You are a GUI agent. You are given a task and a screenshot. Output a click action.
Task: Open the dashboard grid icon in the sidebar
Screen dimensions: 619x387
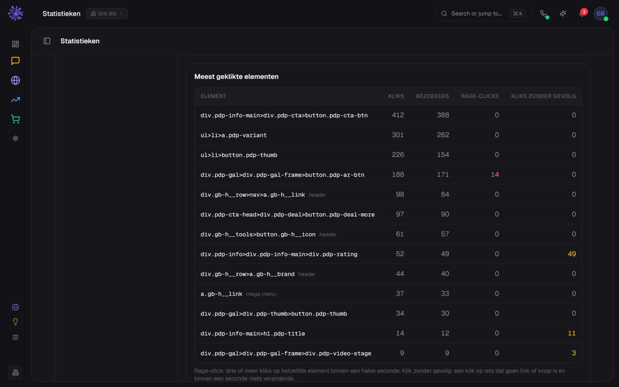tap(15, 44)
